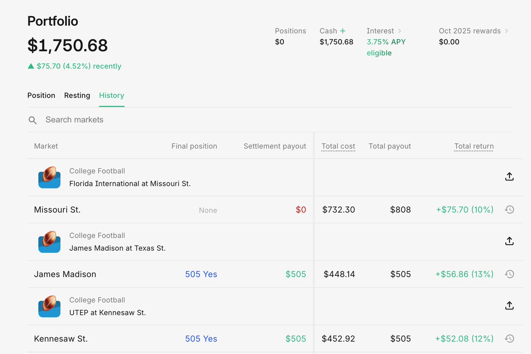Click the Total cost column header

coord(338,146)
